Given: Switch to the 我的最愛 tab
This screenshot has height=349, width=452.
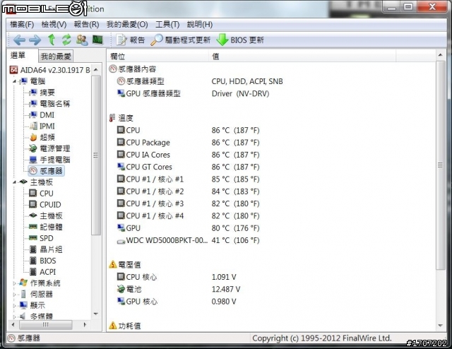Looking at the screenshot, I should point(56,57).
